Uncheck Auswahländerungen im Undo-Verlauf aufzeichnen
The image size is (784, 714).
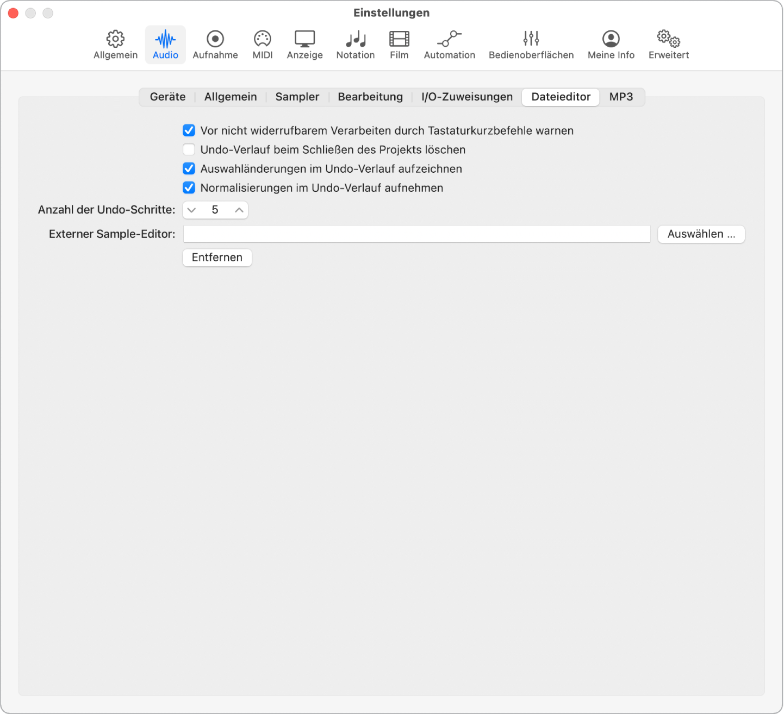[x=189, y=168]
